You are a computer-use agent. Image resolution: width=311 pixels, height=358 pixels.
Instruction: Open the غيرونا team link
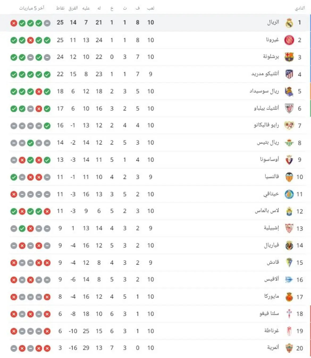[272, 40]
